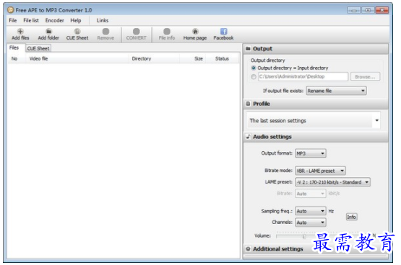Click the Additional settings gear icon

248,248
